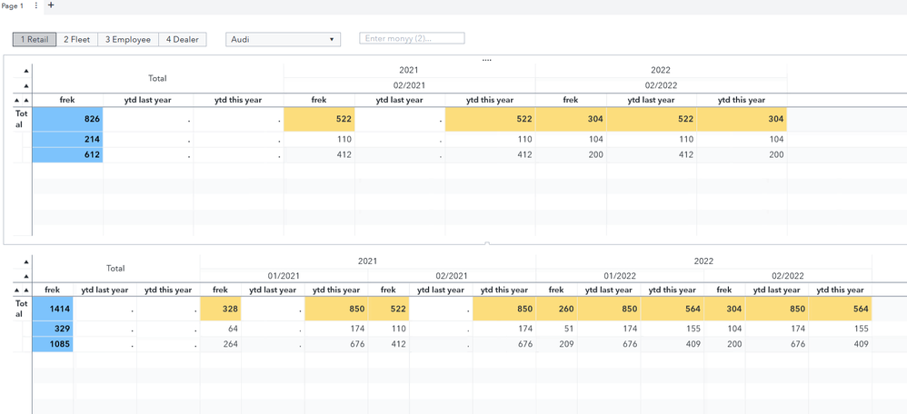Image resolution: width=907 pixels, height=414 pixels.
Task: Select the 826 total cell
Action: tap(67, 119)
